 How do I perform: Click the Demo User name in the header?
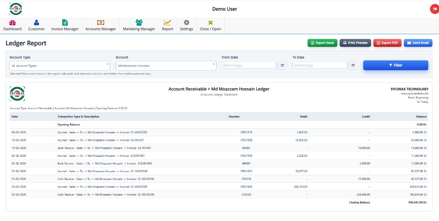225,9
